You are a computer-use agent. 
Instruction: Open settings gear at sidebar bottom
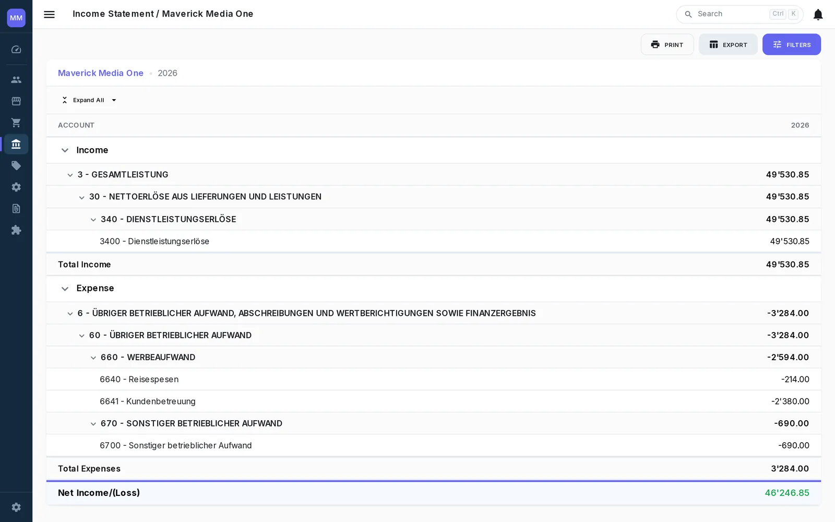point(16,507)
